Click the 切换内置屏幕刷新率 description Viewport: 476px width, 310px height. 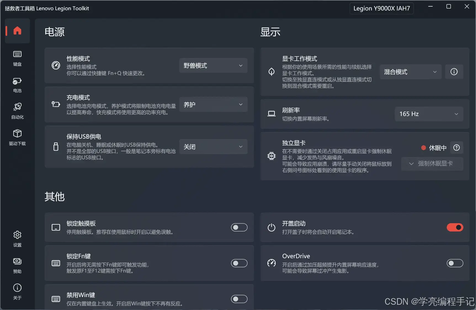[x=306, y=119]
